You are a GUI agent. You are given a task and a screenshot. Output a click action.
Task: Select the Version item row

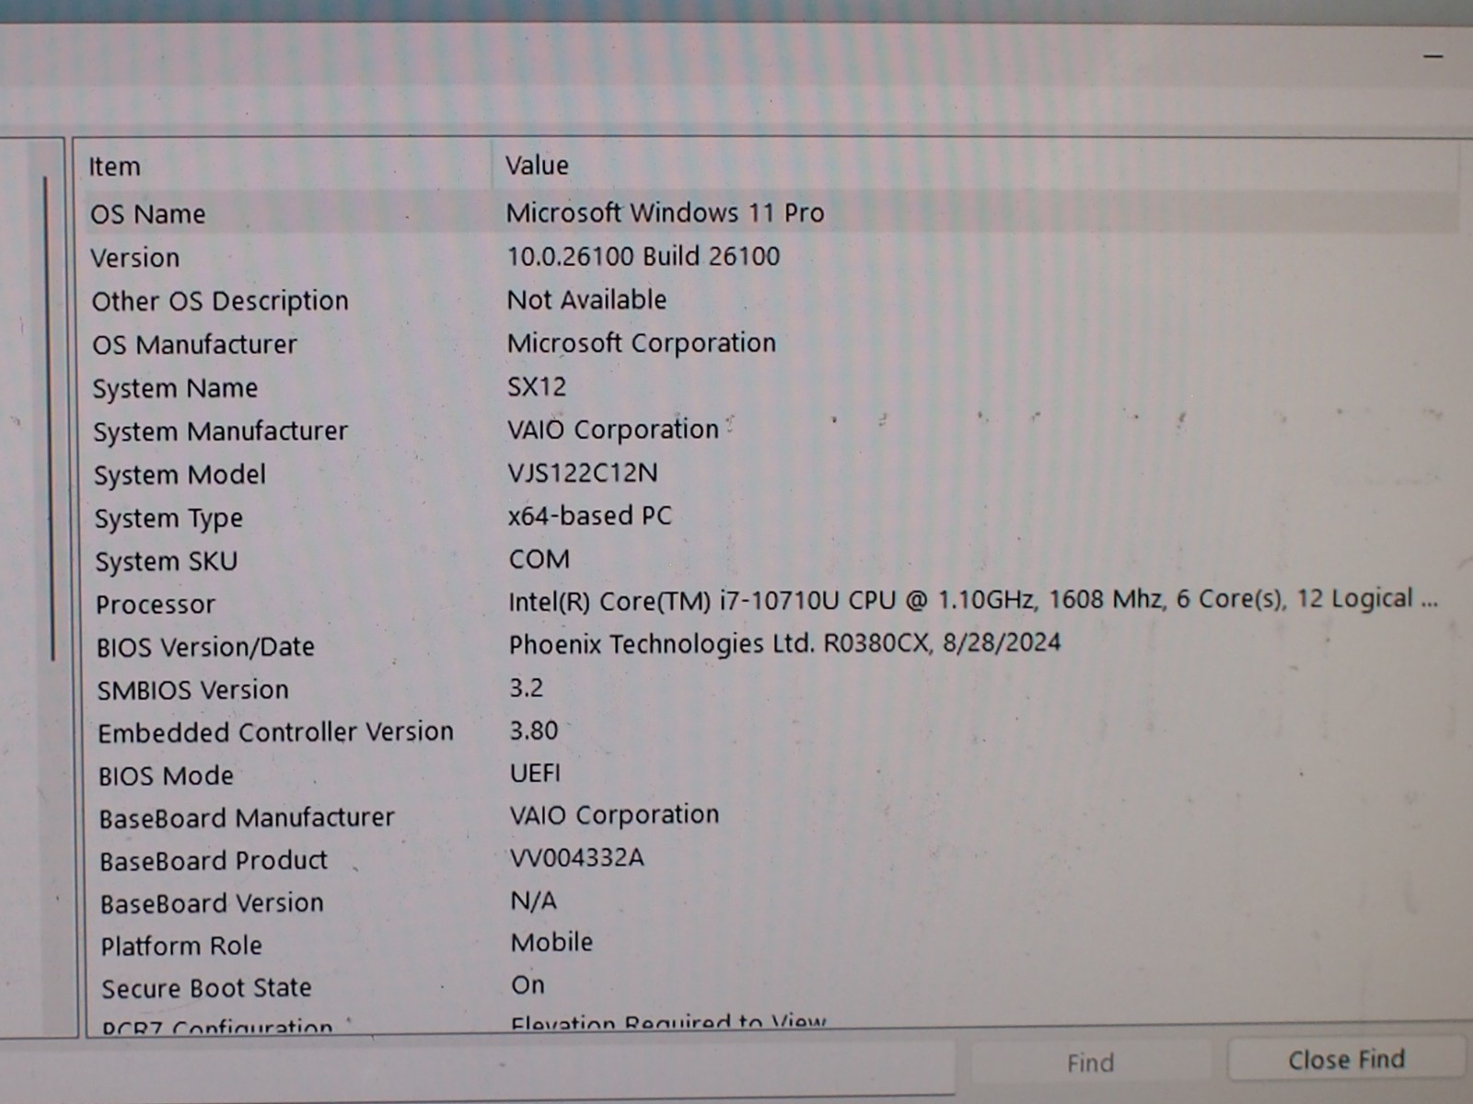pyautogui.click(x=771, y=257)
